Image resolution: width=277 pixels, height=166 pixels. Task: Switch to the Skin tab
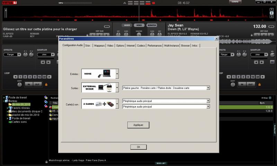coord(88,46)
